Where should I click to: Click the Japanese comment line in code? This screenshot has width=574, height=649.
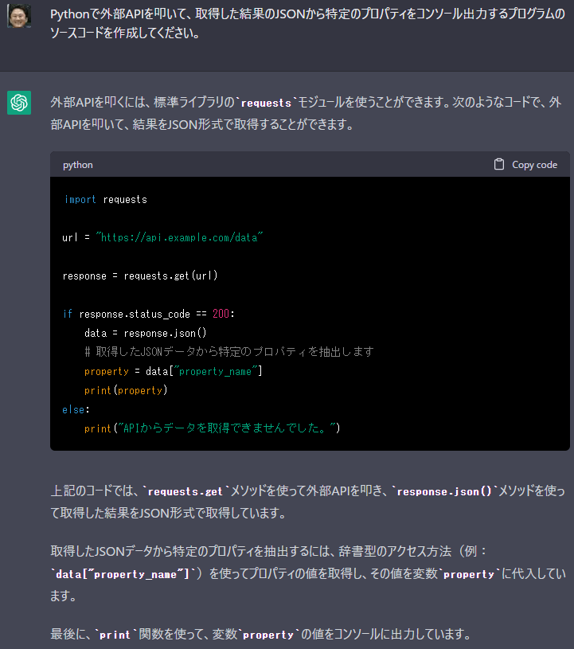click(x=228, y=352)
